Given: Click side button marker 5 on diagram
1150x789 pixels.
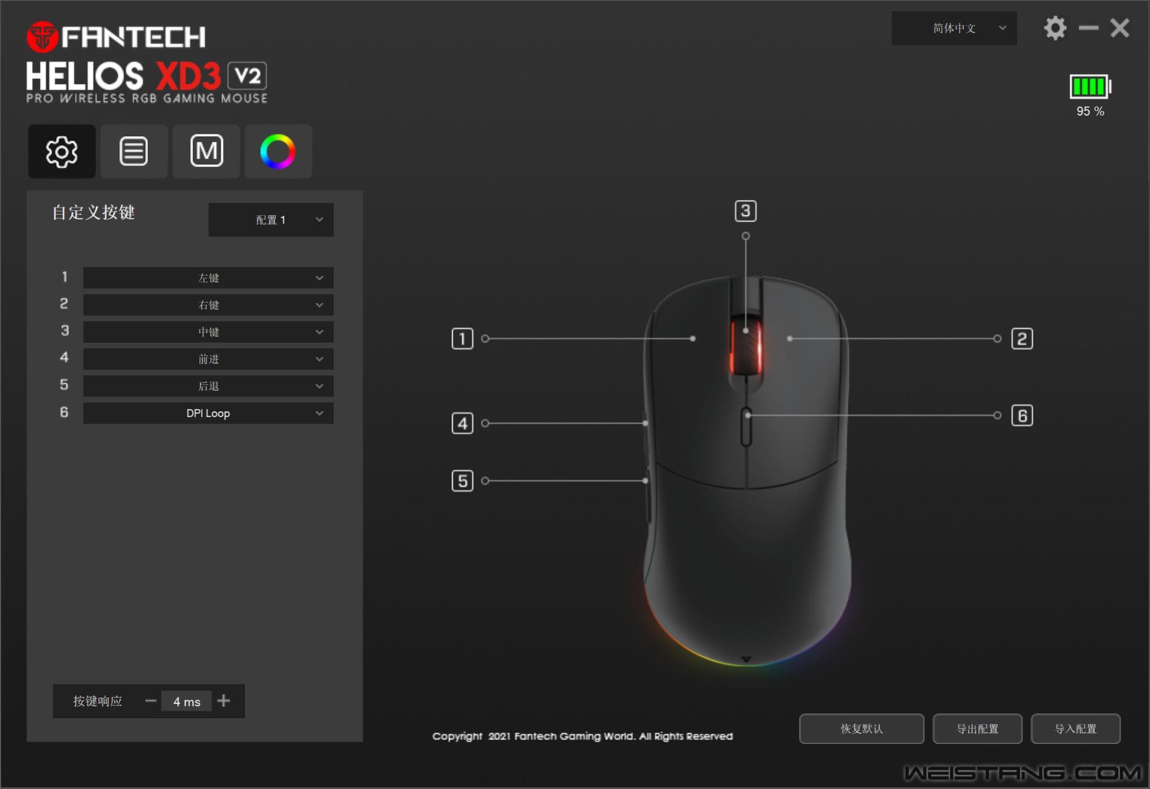Looking at the screenshot, I should 462,481.
